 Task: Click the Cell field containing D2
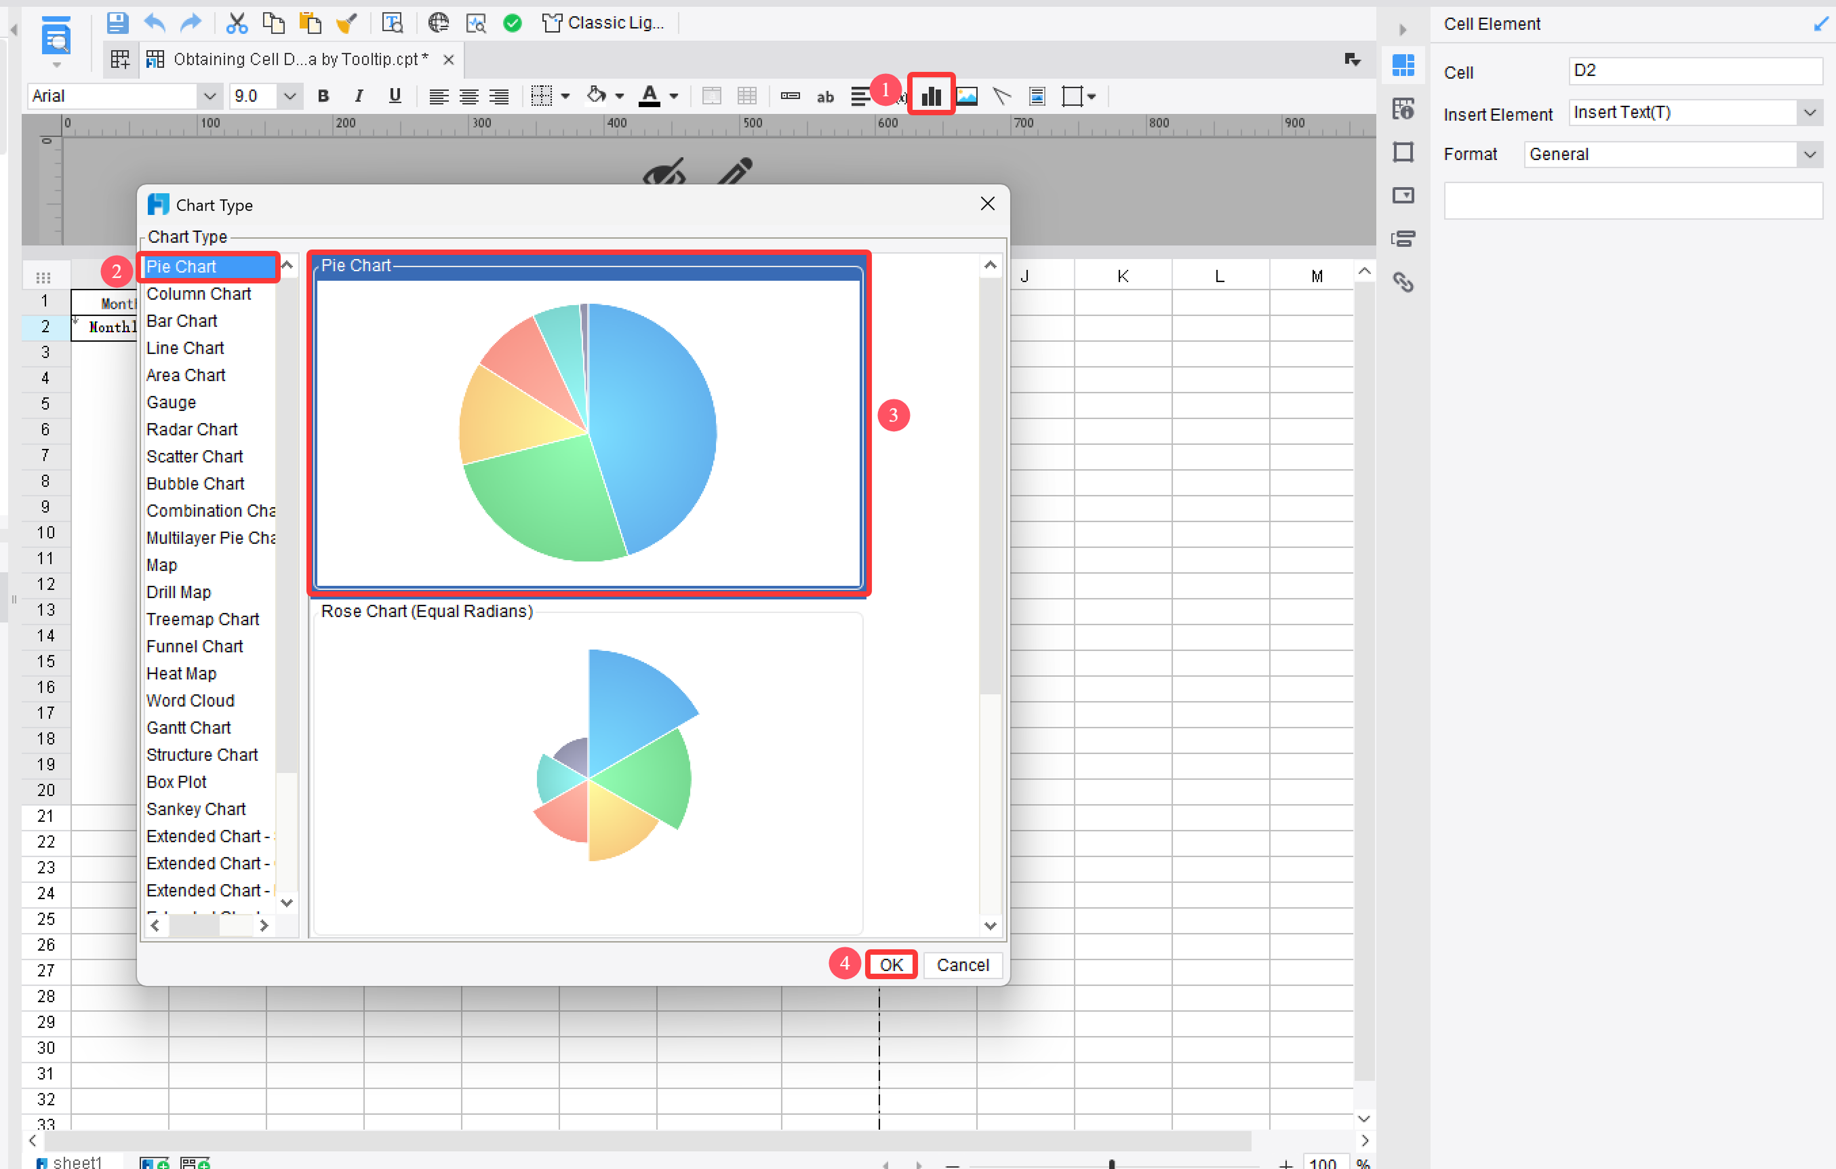click(x=1695, y=71)
